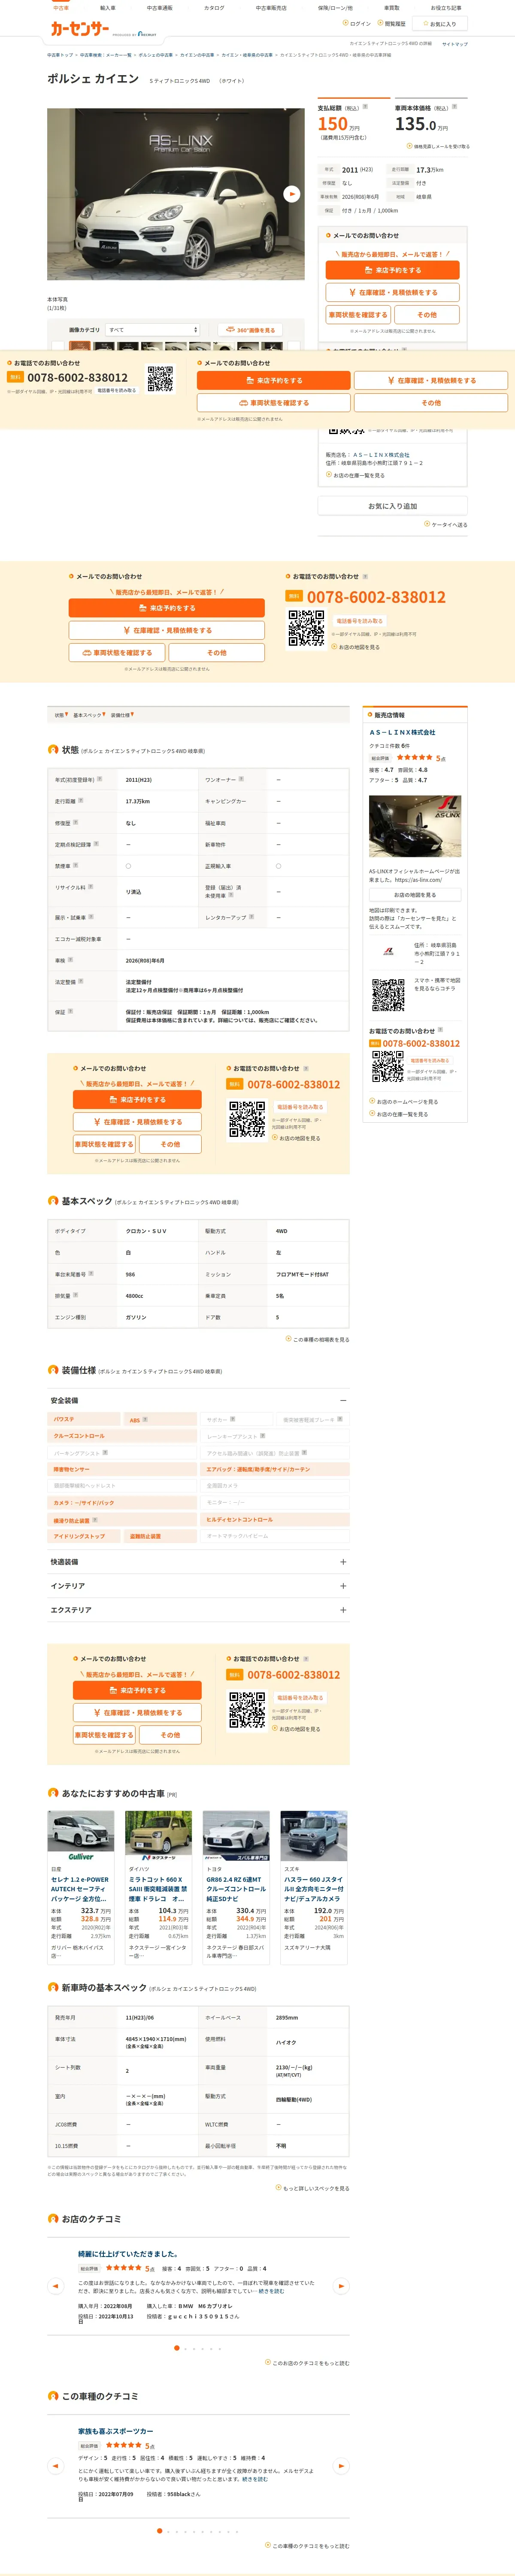Click the dealer showroom photo in sidebar
This screenshot has height=2576, width=515.
coord(415,826)
